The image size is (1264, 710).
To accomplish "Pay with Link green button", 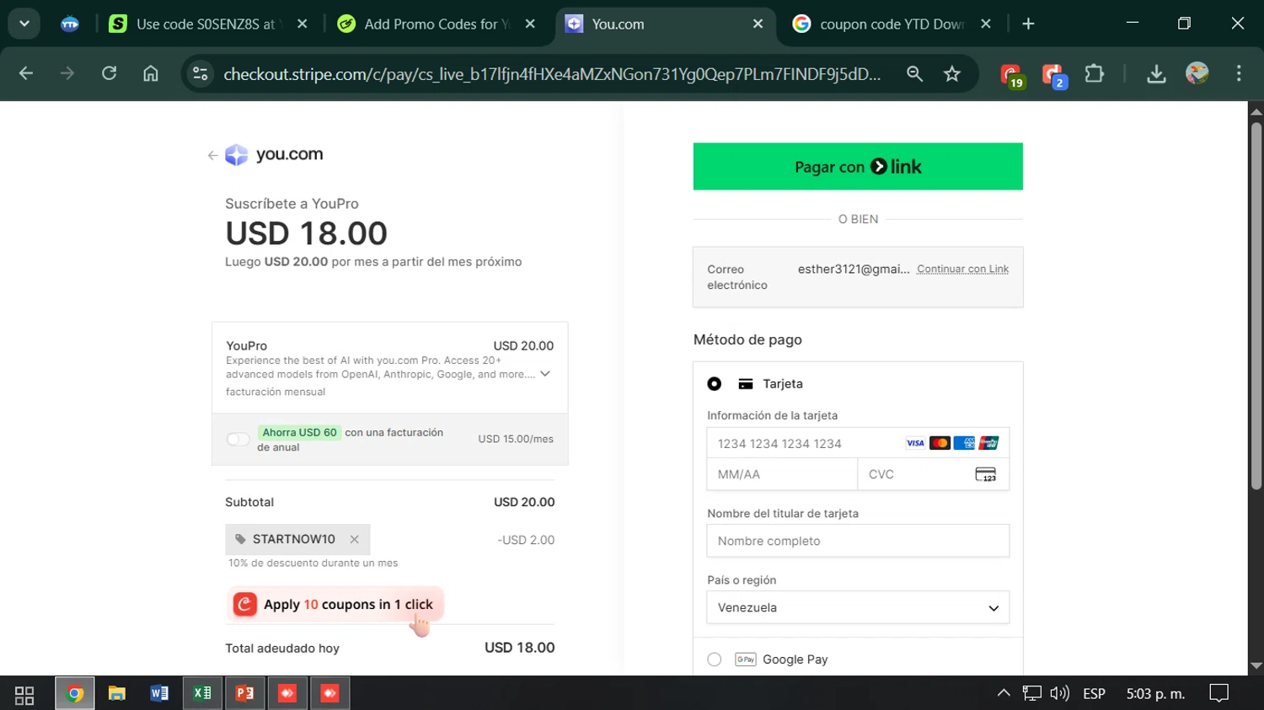I will [858, 167].
